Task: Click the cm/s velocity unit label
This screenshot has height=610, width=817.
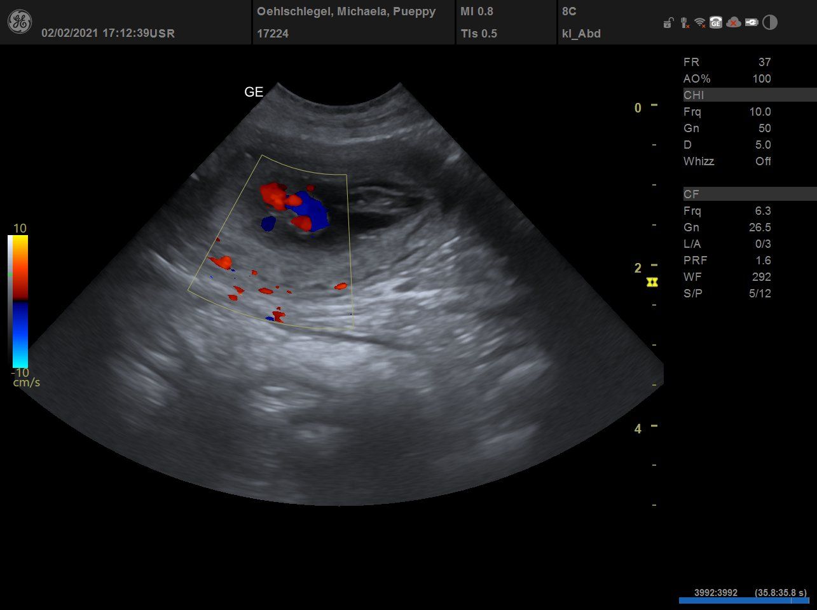Action: click(26, 383)
